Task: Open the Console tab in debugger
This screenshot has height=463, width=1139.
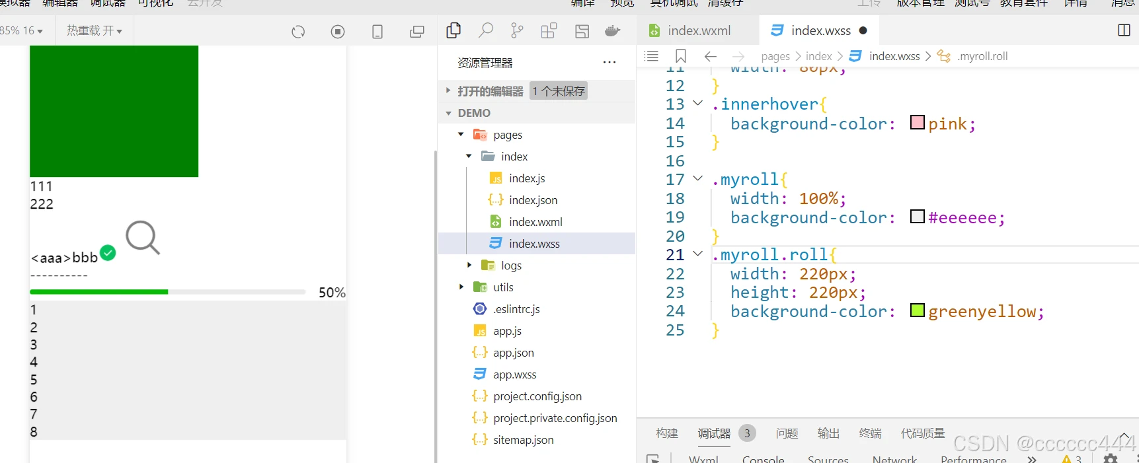Action: tap(763, 459)
